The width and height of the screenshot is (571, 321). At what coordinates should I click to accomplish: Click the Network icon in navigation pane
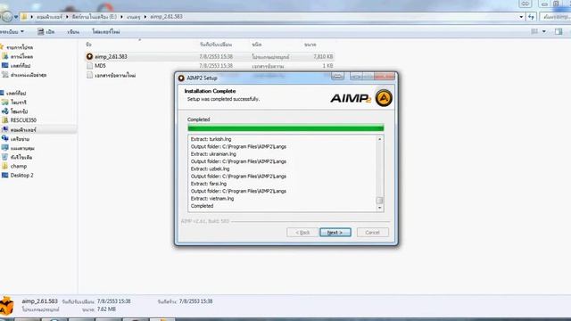tap(4, 139)
